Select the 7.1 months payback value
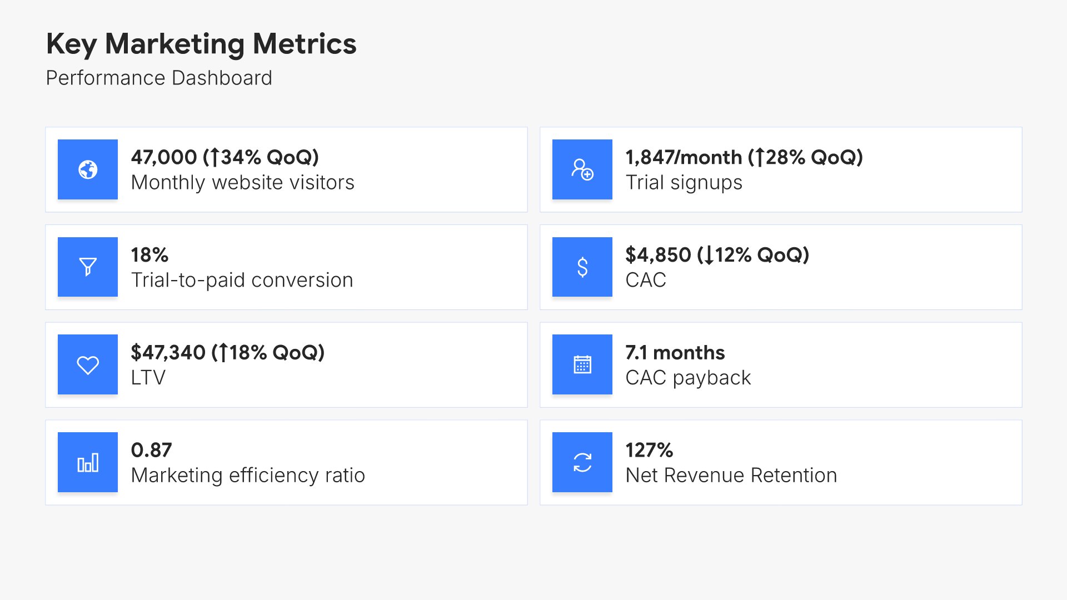 pyautogui.click(x=675, y=353)
